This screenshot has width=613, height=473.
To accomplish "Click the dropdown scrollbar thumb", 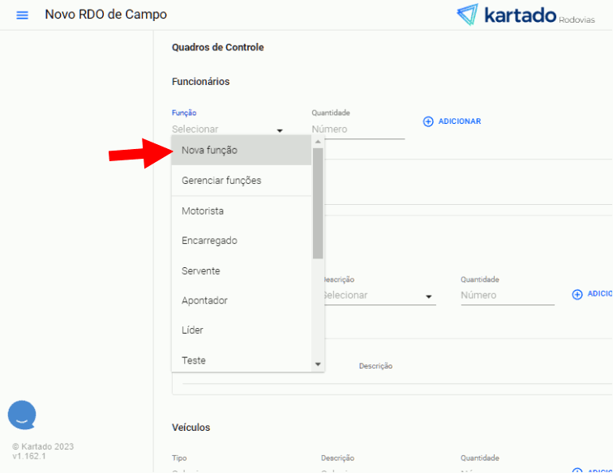I will (318, 202).
